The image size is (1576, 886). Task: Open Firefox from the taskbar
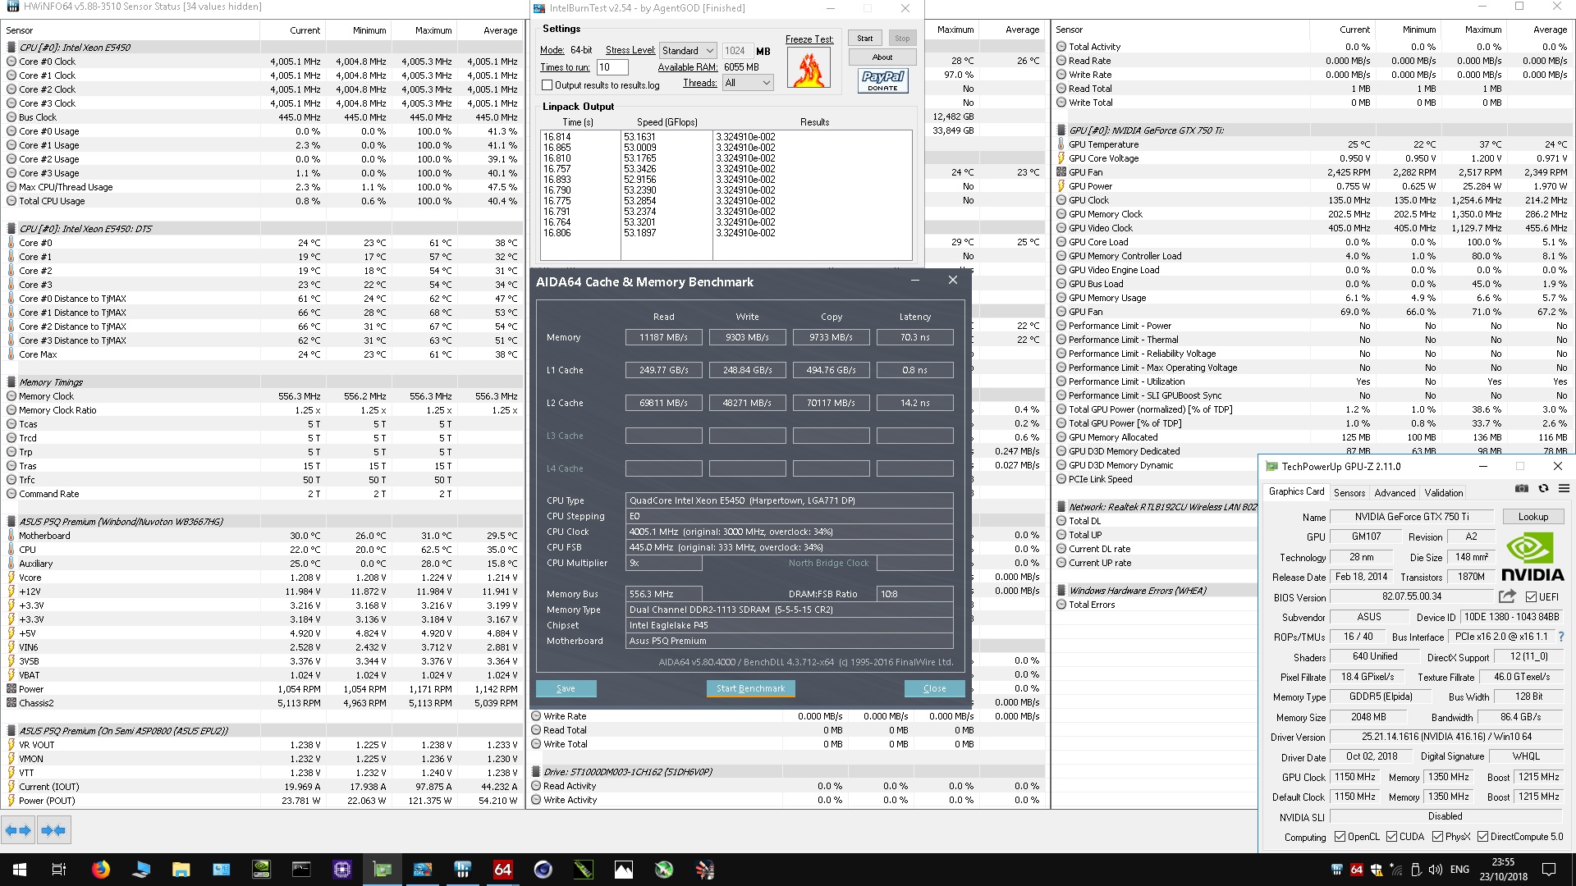pos(101,870)
